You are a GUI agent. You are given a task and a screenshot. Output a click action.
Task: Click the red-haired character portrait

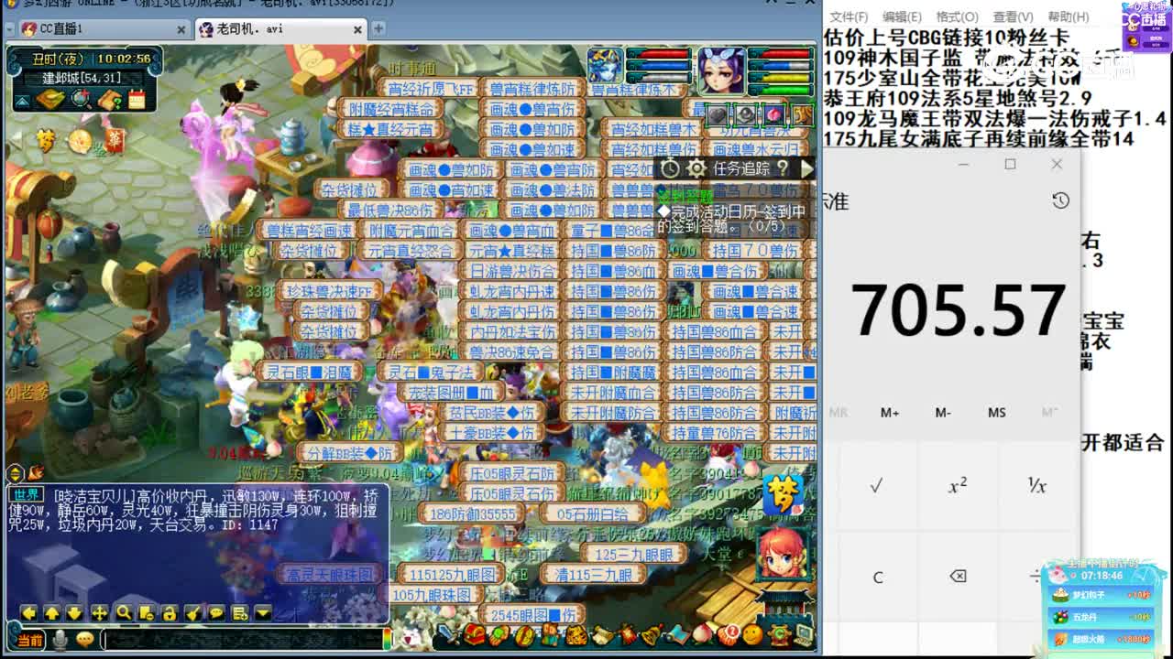784,553
